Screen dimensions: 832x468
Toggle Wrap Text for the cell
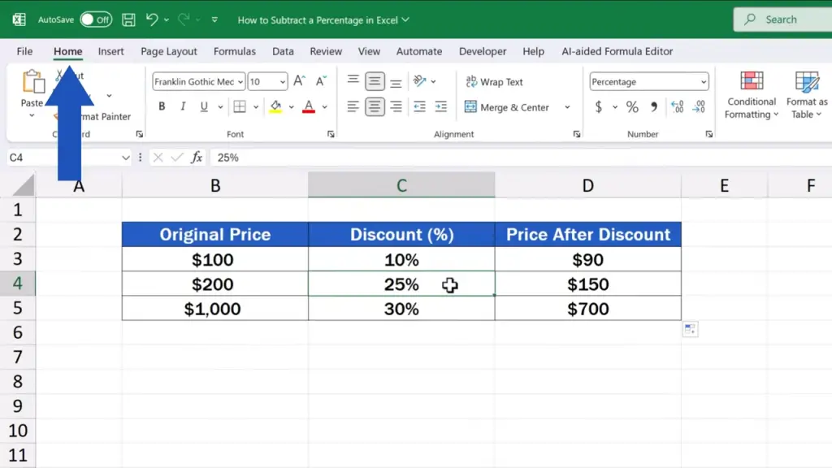tap(494, 82)
